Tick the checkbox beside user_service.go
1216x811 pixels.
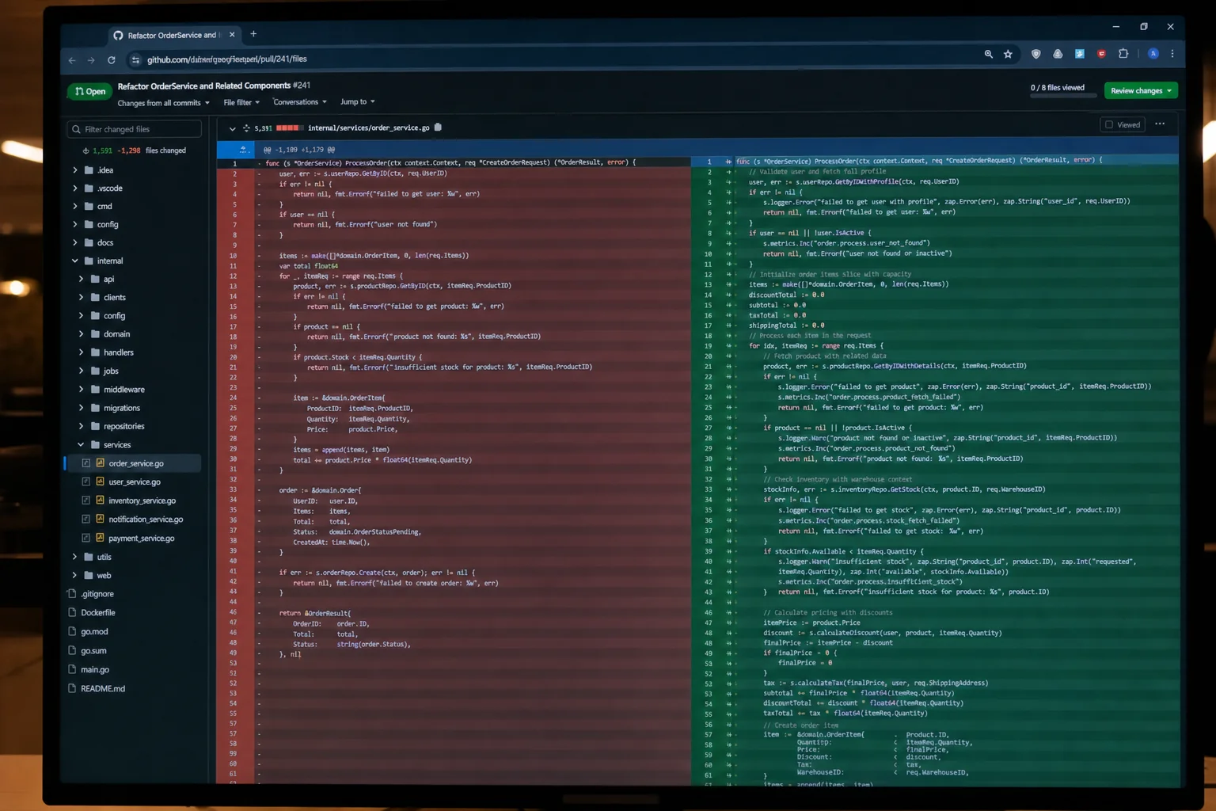coord(86,482)
